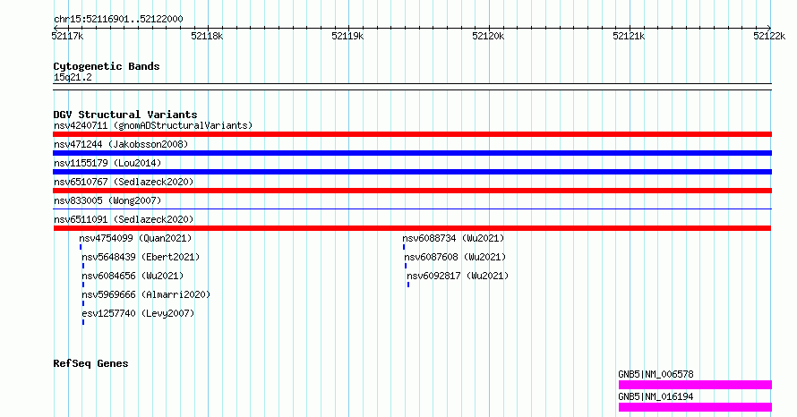The height and width of the screenshot is (417, 797).
Task: Click the 52117k ruler tick label
Action: [x=67, y=36]
